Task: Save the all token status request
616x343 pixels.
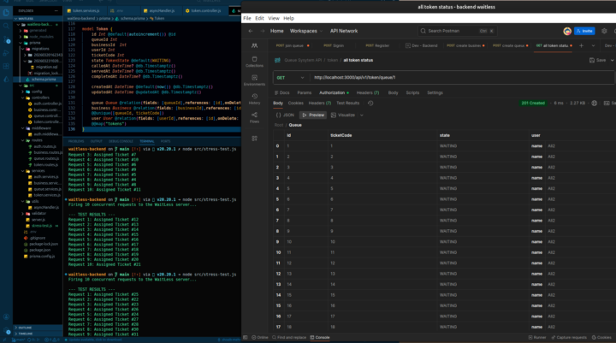Action: [597, 61]
